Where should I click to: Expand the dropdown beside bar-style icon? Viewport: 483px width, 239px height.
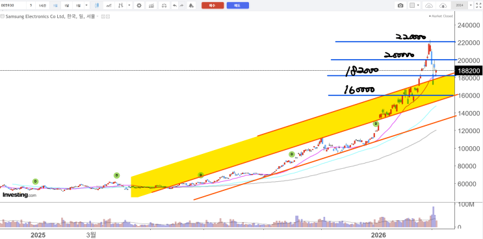tap(129, 6)
